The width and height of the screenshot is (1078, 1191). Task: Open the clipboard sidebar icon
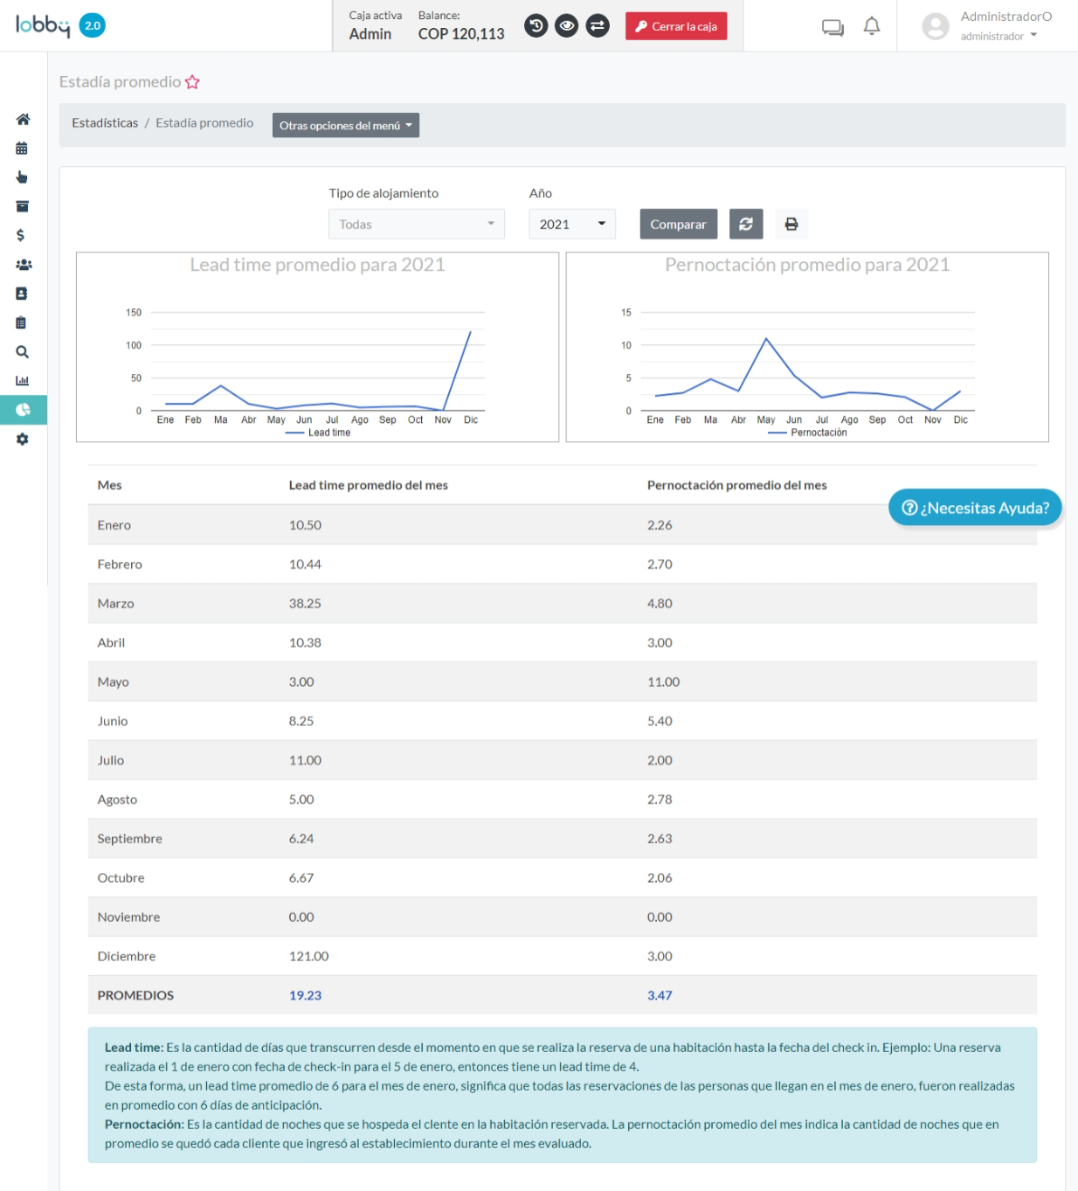coord(21,322)
